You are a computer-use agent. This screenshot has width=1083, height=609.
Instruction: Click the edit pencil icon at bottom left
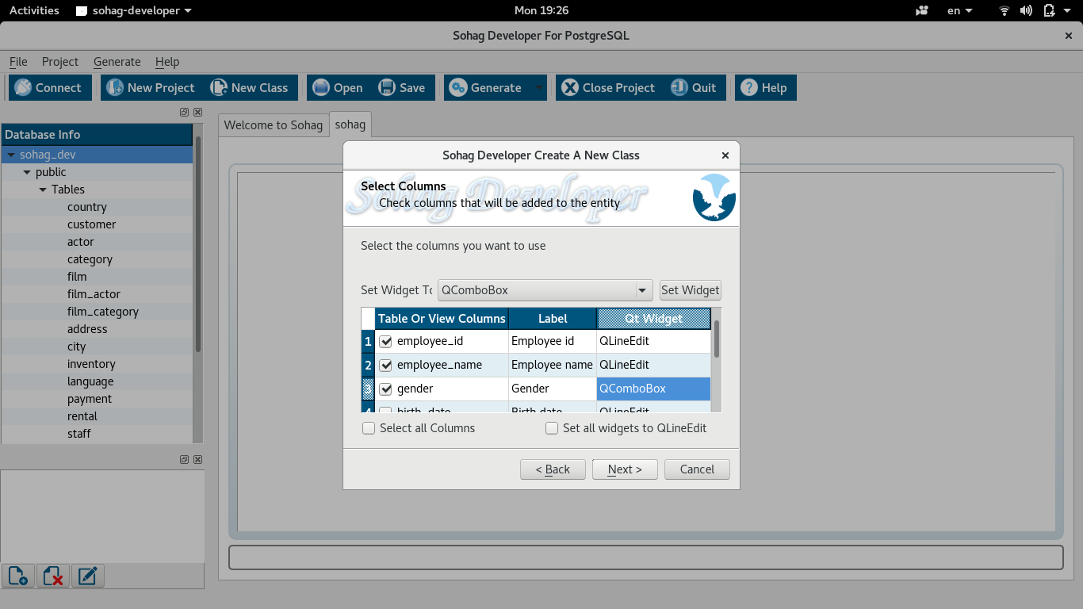point(88,576)
